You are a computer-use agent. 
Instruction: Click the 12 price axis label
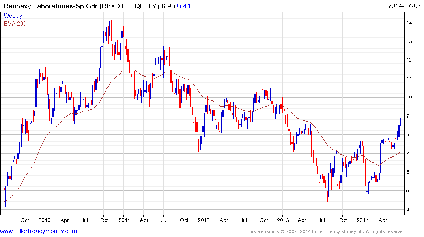[409, 60]
